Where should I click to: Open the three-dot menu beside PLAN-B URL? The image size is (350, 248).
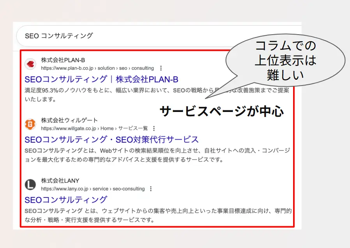click(161, 68)
